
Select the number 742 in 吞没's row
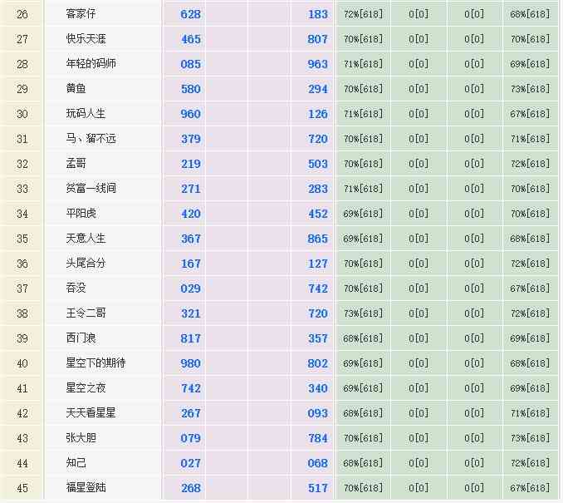(318, 288)
